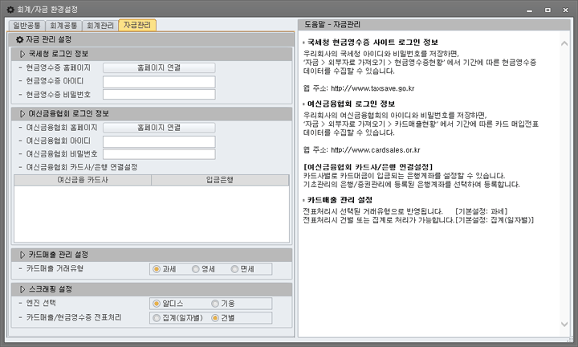
Task: Click the 스크래핑 설정 disclosure triangle
Action: [22, 288]
